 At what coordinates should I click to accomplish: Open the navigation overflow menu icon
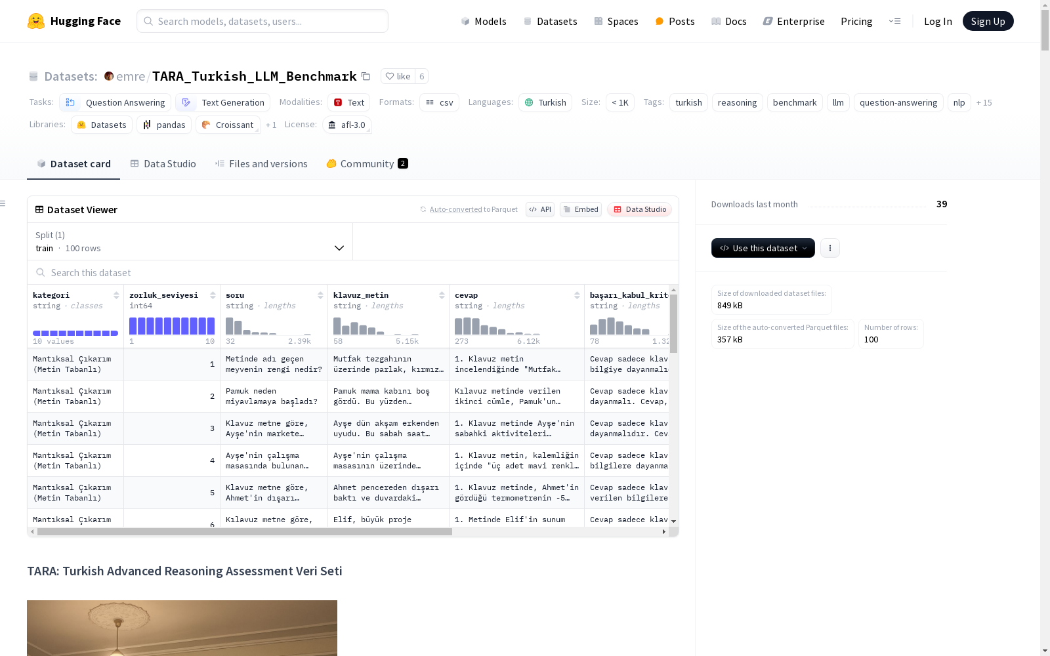pos(894,21)
